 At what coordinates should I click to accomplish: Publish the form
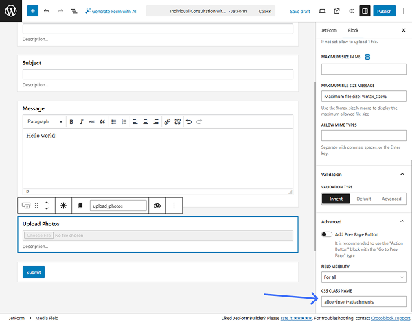pyautogui.click(x=384, y=11)
